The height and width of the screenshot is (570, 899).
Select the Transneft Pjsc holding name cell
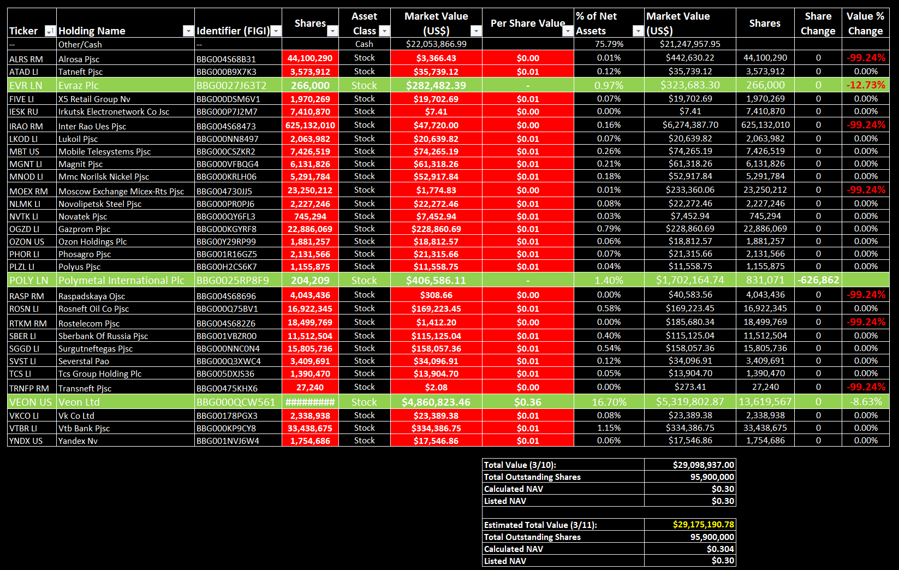coord(126,388)
